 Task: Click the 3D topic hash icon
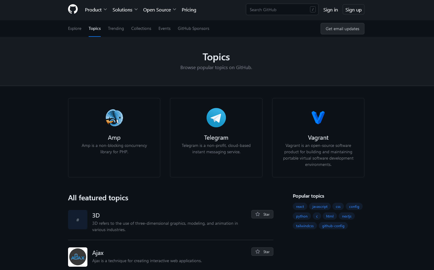[78, 220]
